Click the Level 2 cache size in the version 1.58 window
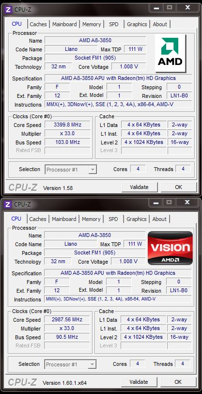 (x=144, y=142)
